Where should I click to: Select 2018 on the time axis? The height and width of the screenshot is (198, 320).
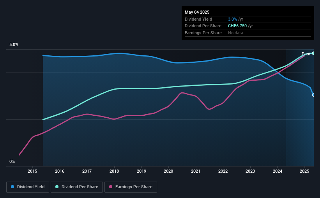click(x=114, y=171)
